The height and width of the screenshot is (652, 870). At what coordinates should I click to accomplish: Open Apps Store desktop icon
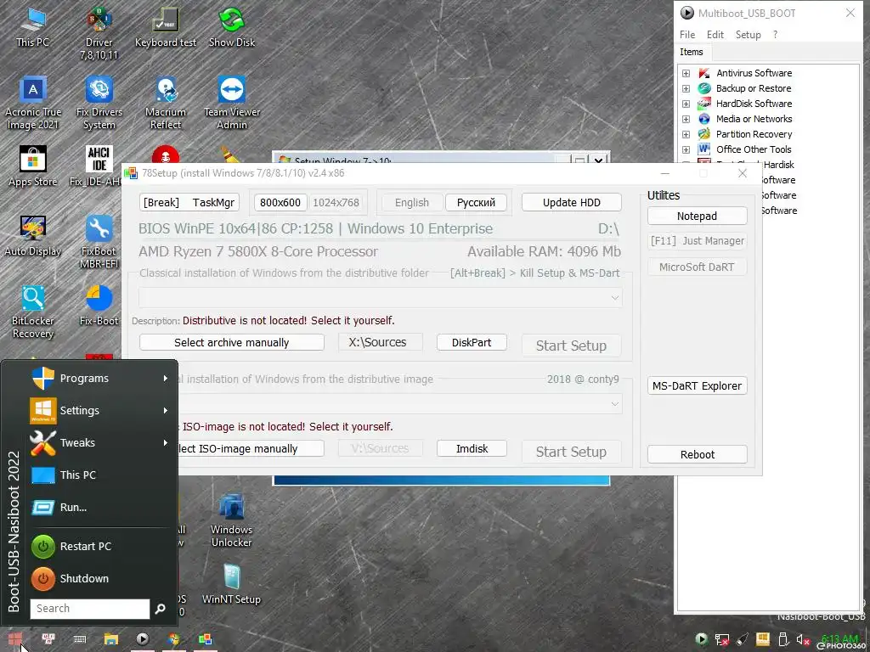click(x=33, y=166)
